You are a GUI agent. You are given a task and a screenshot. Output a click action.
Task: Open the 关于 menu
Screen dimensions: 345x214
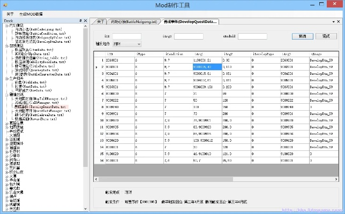(x=10, y=13)
